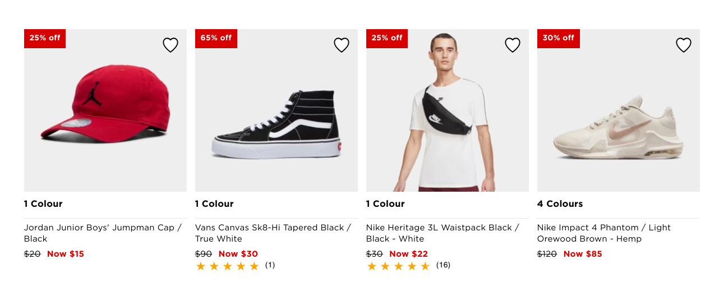This screenshot has height=301, width=705.
Task: Open Jordan Junior Boys' Jumpman Cap link
Action: pos(103,233)
